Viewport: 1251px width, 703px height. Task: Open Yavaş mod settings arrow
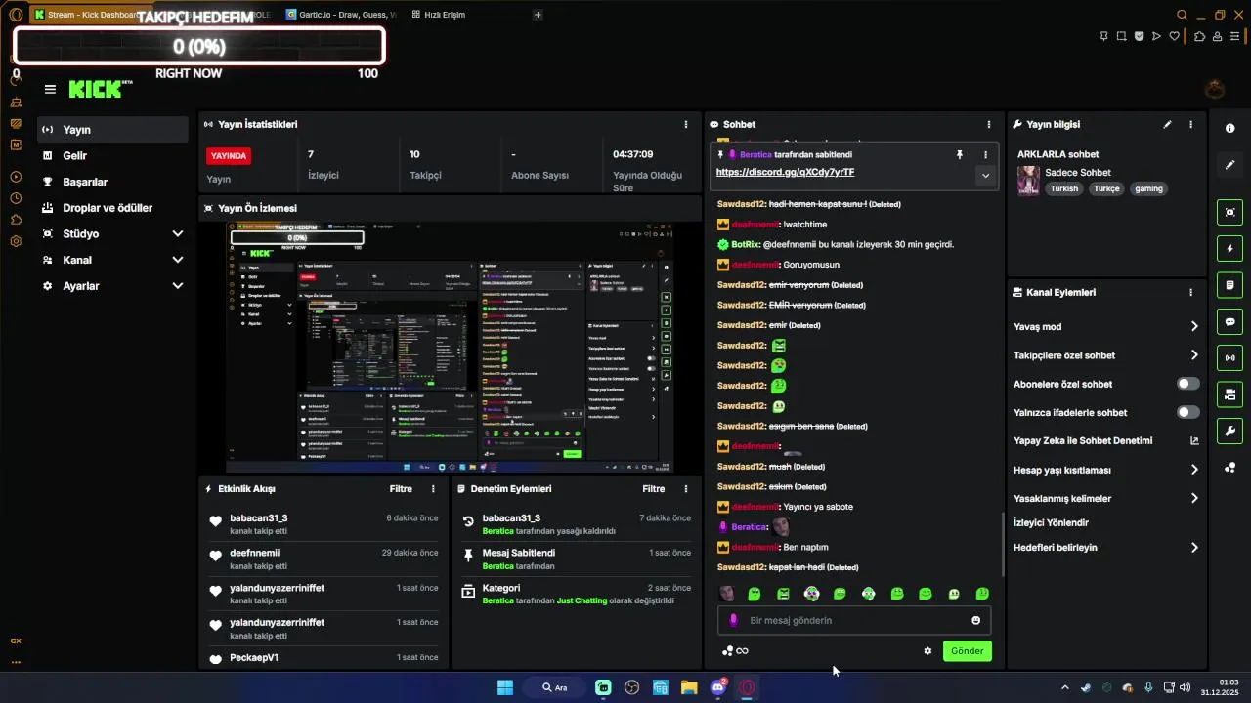1194,326
